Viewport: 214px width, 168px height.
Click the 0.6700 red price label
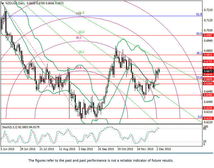tap(208, 68)
